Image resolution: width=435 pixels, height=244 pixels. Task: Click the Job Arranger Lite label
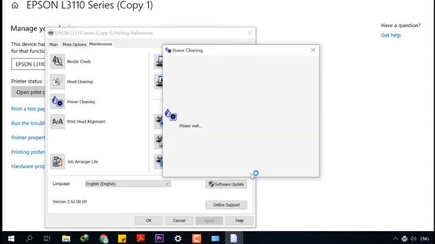[x=82, y=161]
